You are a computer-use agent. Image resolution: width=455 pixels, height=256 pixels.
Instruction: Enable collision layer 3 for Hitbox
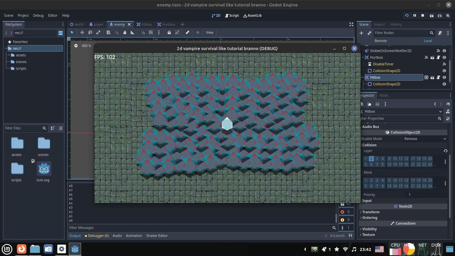pyautogui.click(x=377, y=159)
